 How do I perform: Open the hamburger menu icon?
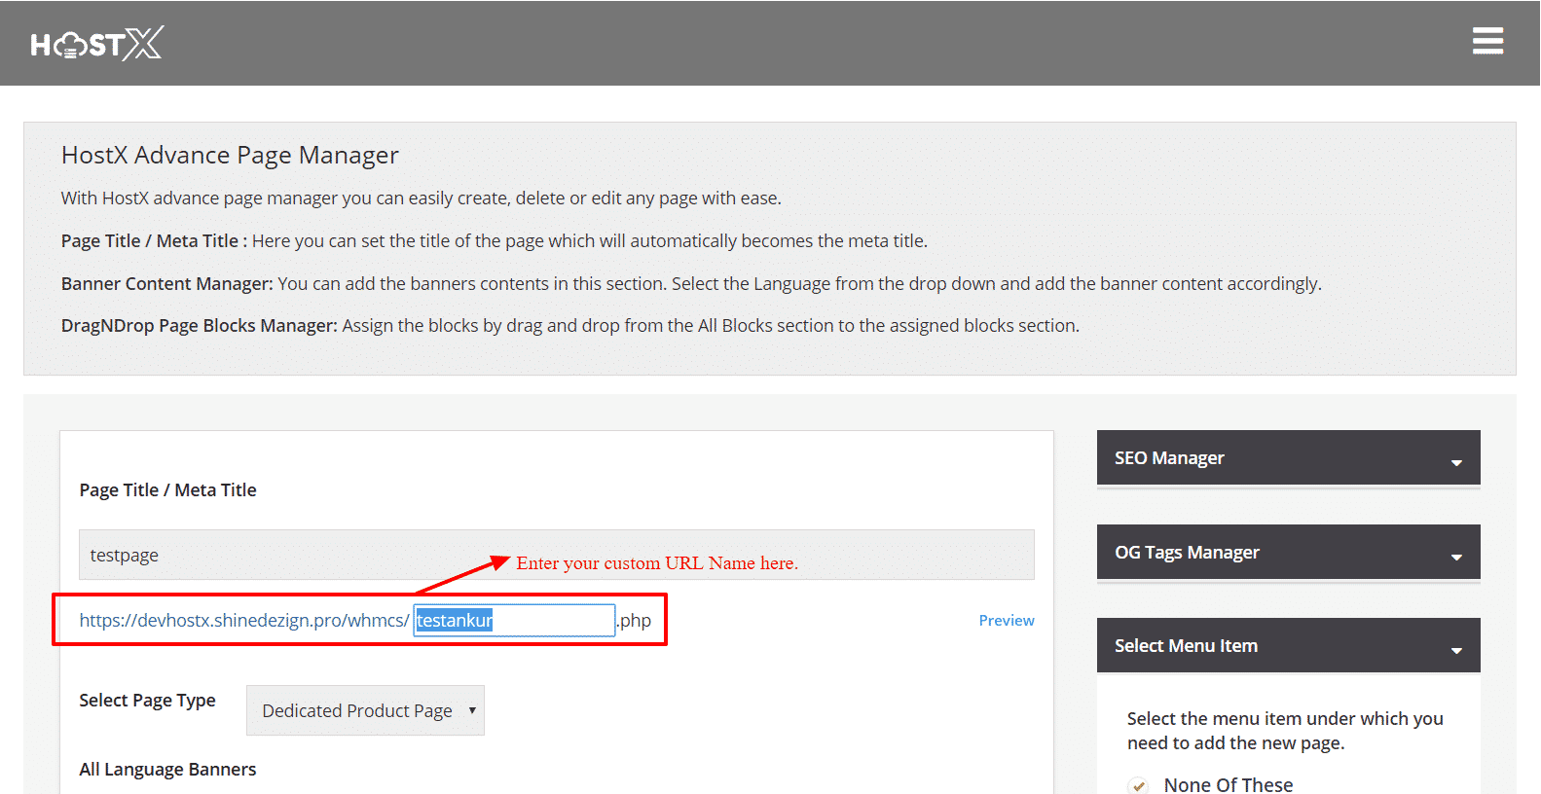coord(1487,41)
